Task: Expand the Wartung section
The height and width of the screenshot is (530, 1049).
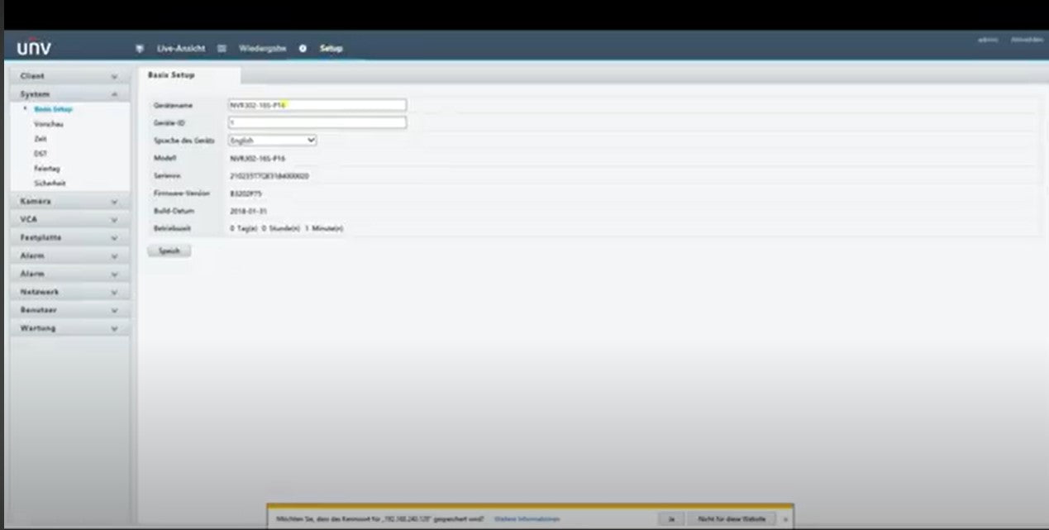Action: pyautogui.click(x=114, y=329)
